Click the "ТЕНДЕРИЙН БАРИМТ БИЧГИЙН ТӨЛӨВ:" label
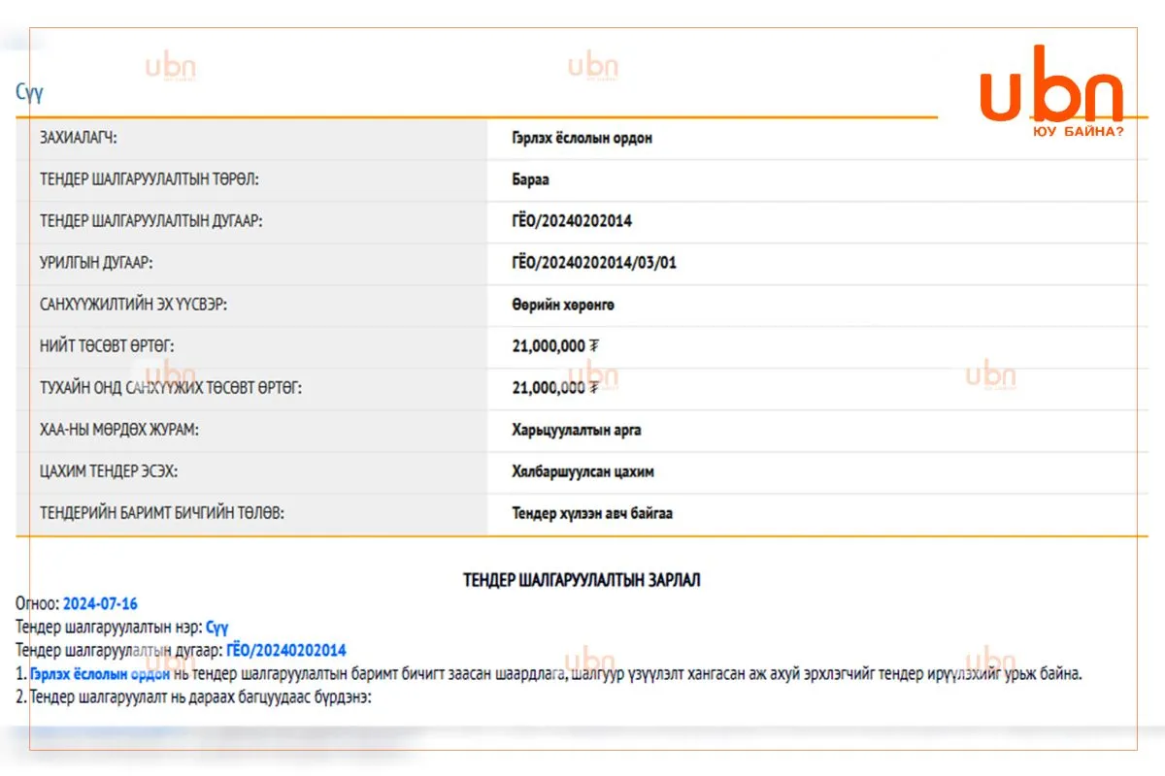This screenshot has height=776, width=1165. tap(162, 513)
